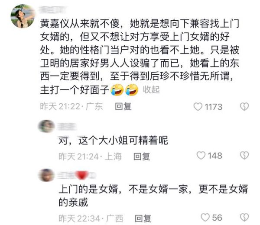Open the top commenter's avatar
This screenshot has height=225, width=260.
click(23, 16)
